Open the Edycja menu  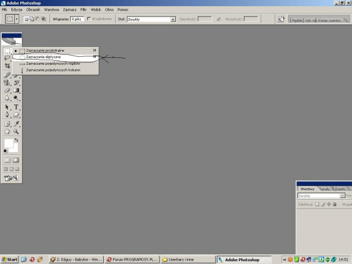pos(16,10)
